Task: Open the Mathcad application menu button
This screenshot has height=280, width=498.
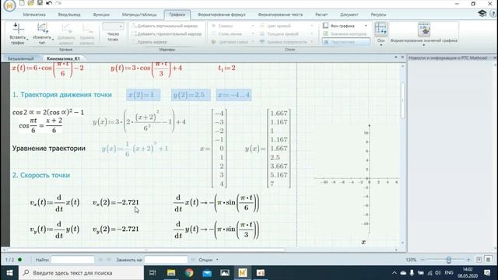Action: pos(9,5)
